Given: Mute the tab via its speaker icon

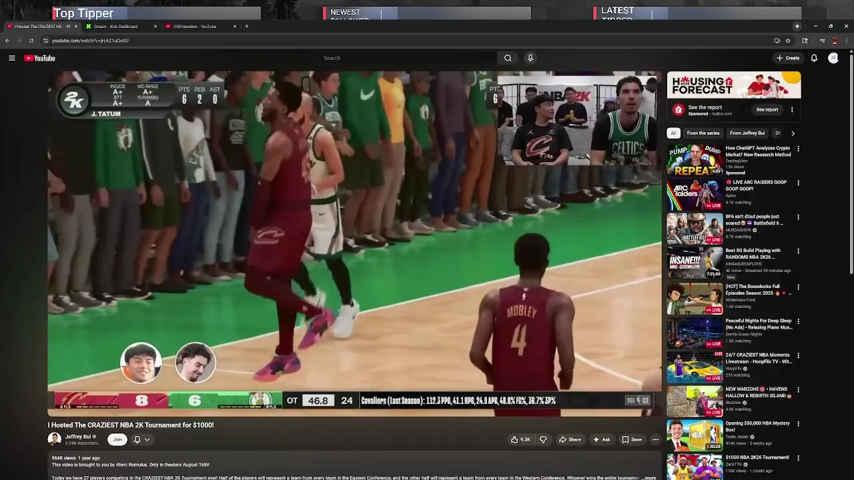Looking at the screenshot, I should coord(68,26).
